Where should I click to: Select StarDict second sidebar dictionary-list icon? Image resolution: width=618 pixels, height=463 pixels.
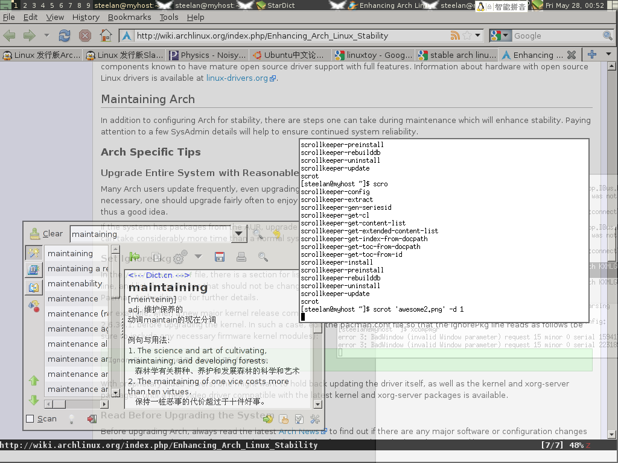[x=34, y=269]
